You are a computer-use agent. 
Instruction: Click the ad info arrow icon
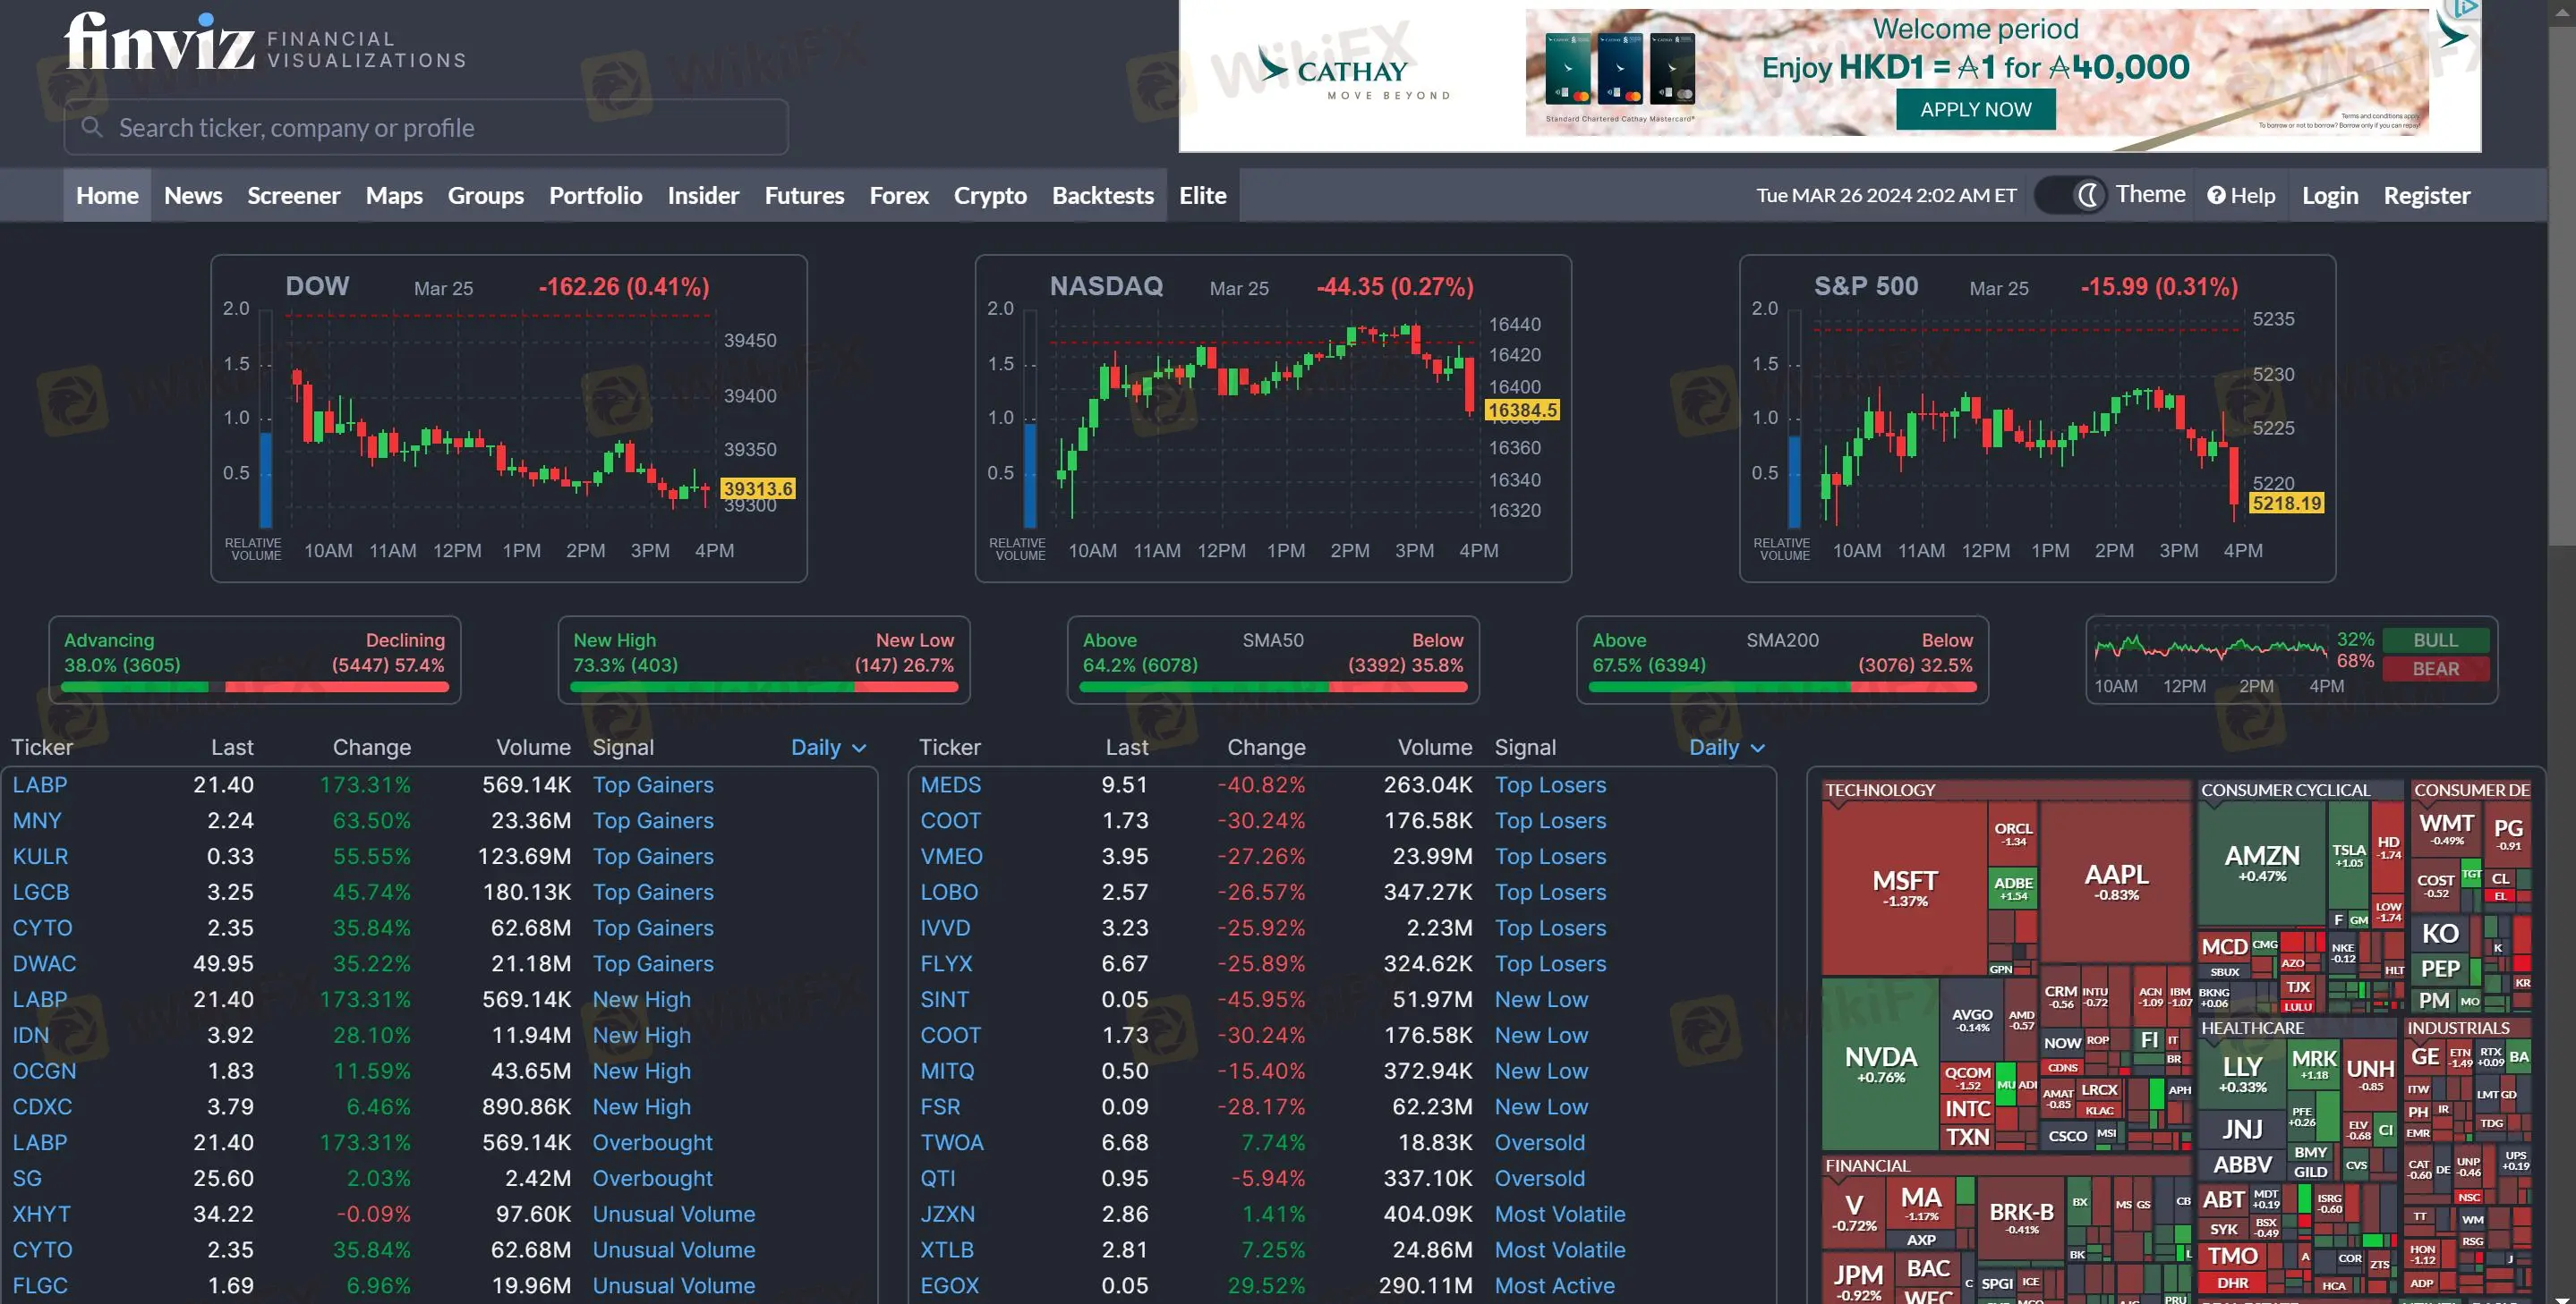pyautogui.click(x=2467, y=10)
